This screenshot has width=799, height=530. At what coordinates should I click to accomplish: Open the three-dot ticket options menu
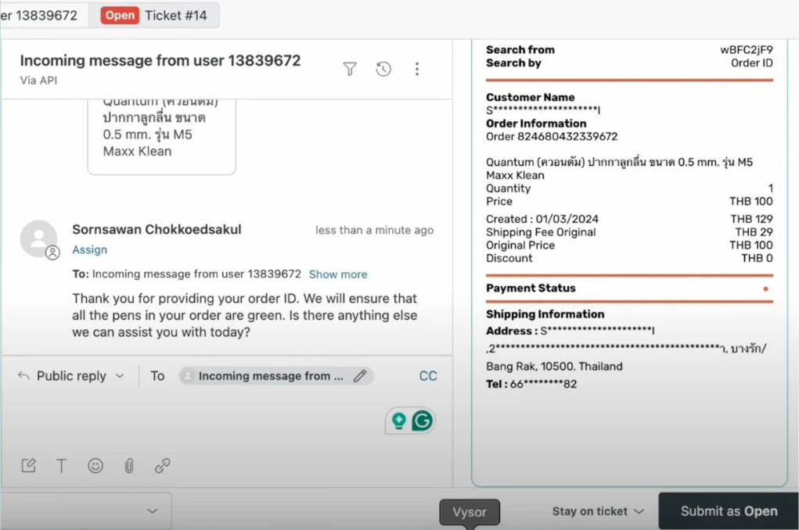pyautogui.click(x=417, y=69)
